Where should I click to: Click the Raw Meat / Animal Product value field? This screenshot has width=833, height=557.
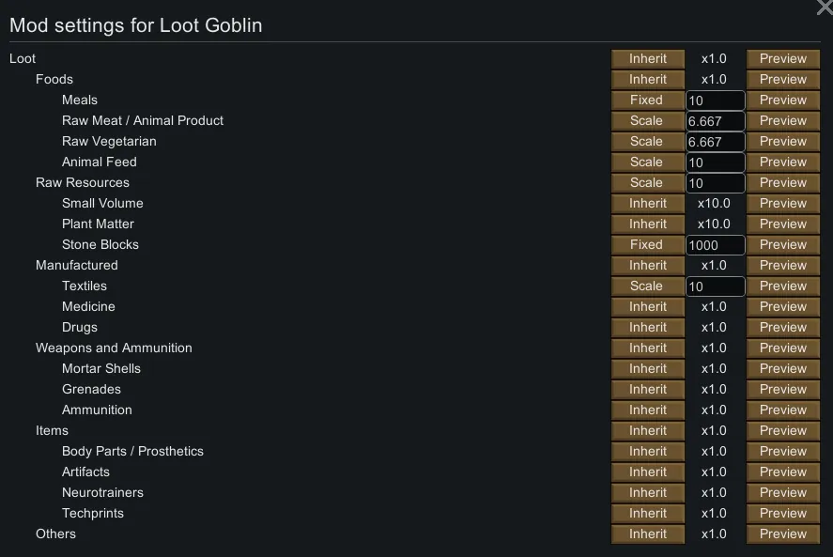[715, 121]
